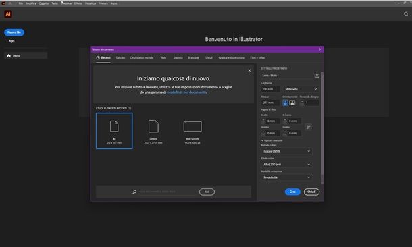
Task: Click the preset details panel scrollbar
Action: coord(322,128)
